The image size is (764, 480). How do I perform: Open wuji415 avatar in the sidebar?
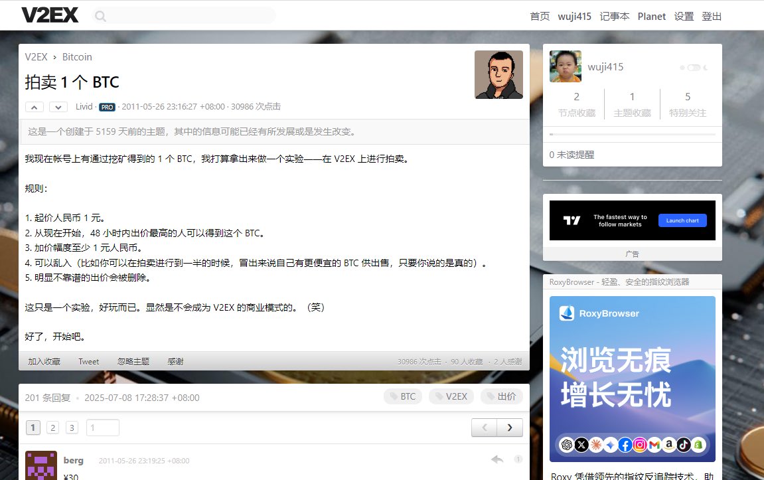[566, 66]
